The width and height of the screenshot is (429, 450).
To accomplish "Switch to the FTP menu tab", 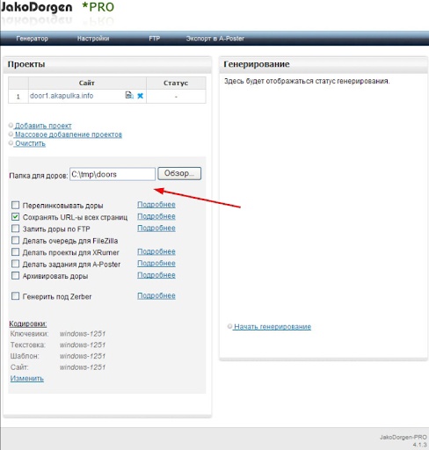I will (154, 39).
